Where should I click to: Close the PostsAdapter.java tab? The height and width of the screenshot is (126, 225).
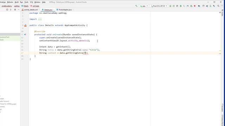pyautogui.click(x=73, y=10)
